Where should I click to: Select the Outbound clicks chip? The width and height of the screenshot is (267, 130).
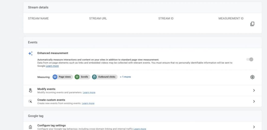coord(105,77)
